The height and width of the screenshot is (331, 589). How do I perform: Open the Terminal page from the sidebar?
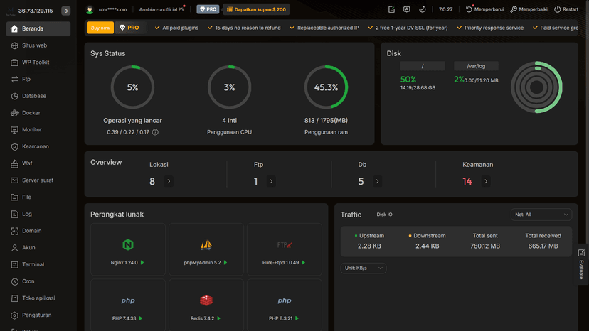[x=33, y=264]
